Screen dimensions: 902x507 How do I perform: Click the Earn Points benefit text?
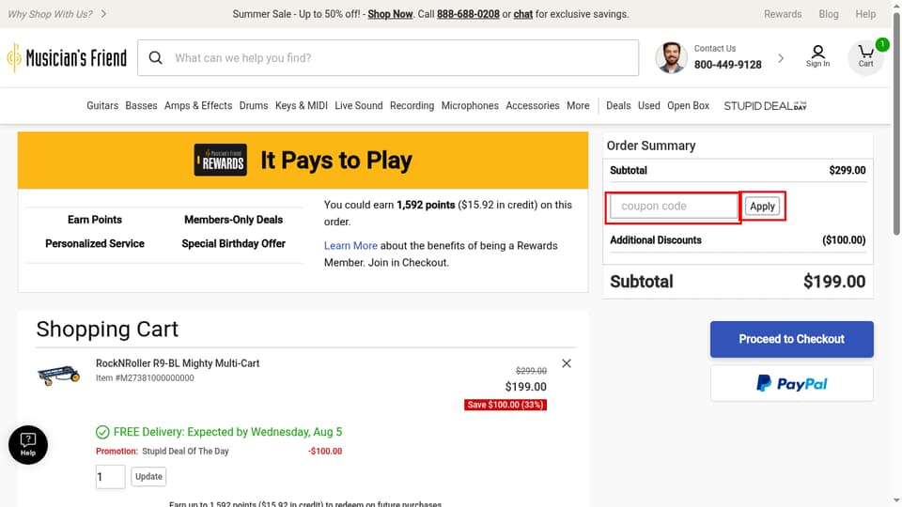(x=94, y=220)
